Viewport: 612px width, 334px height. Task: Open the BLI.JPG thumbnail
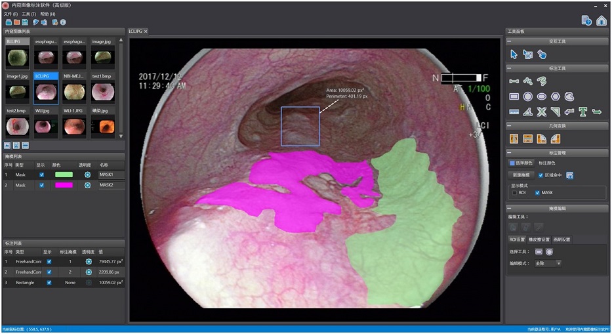(17, 54)
